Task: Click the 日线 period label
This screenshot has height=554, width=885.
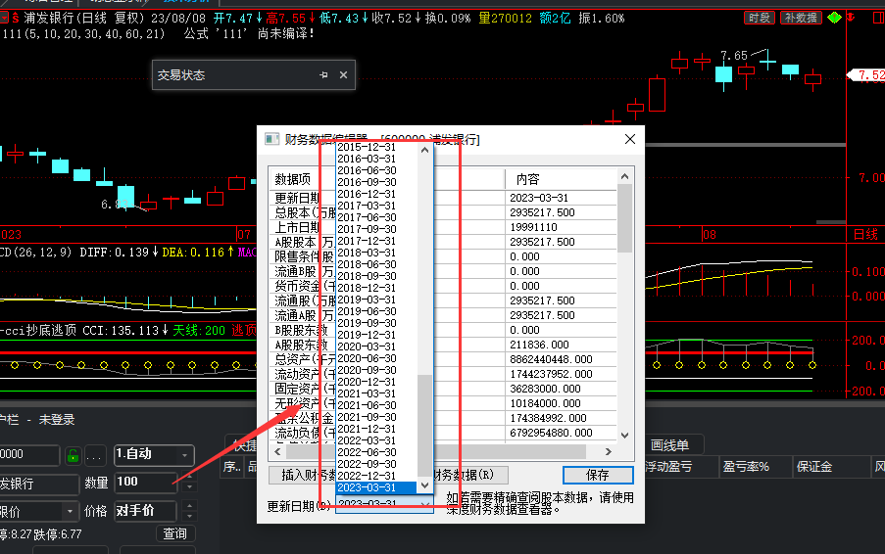Action: 865,235
